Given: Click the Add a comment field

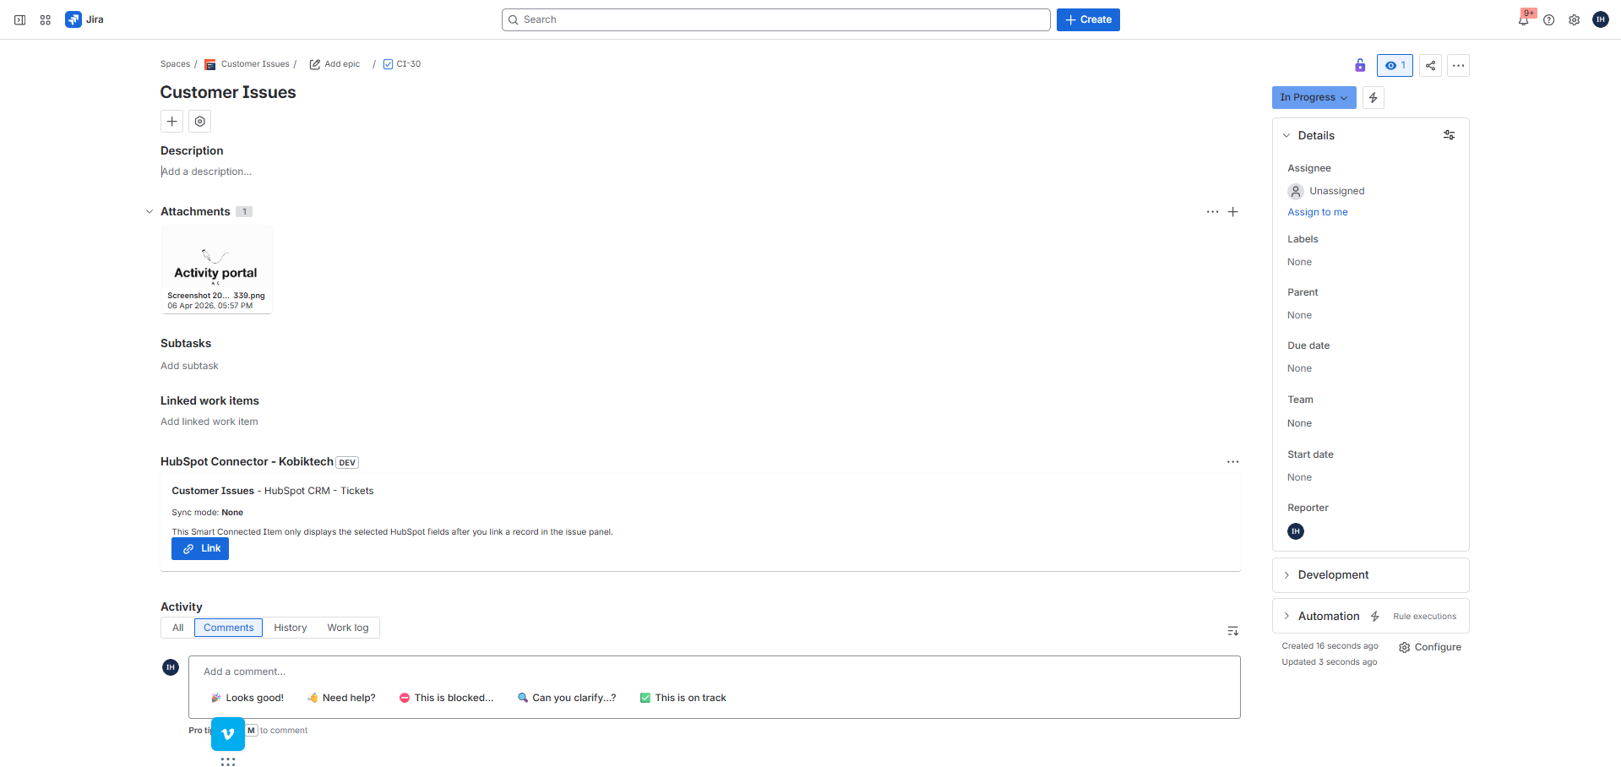Looking at the screenshot, I should pyautogui.click(x=507, y=671).
